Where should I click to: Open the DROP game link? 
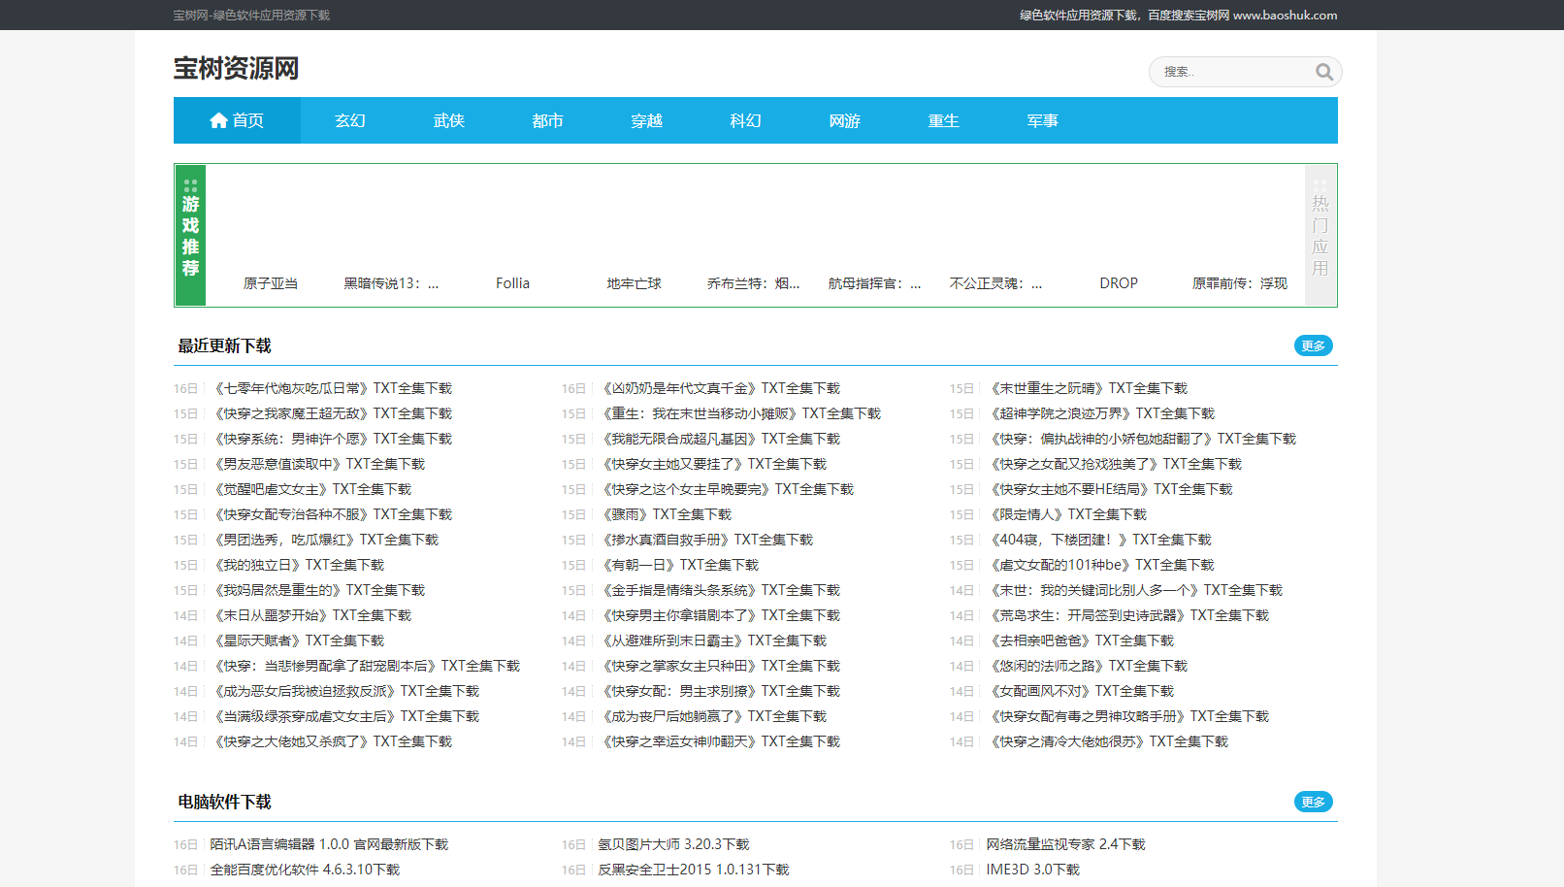coord(1119,283)
